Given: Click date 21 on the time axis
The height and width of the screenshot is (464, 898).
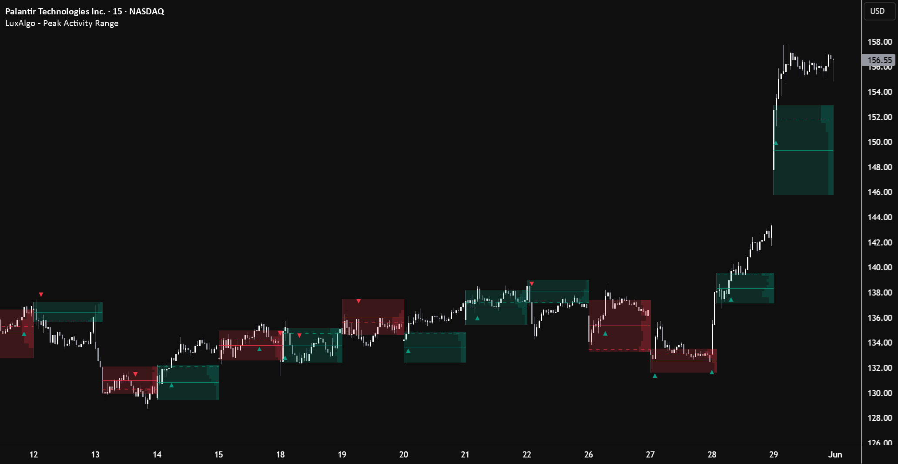Looking at the screenshot, I should [465, 454].
